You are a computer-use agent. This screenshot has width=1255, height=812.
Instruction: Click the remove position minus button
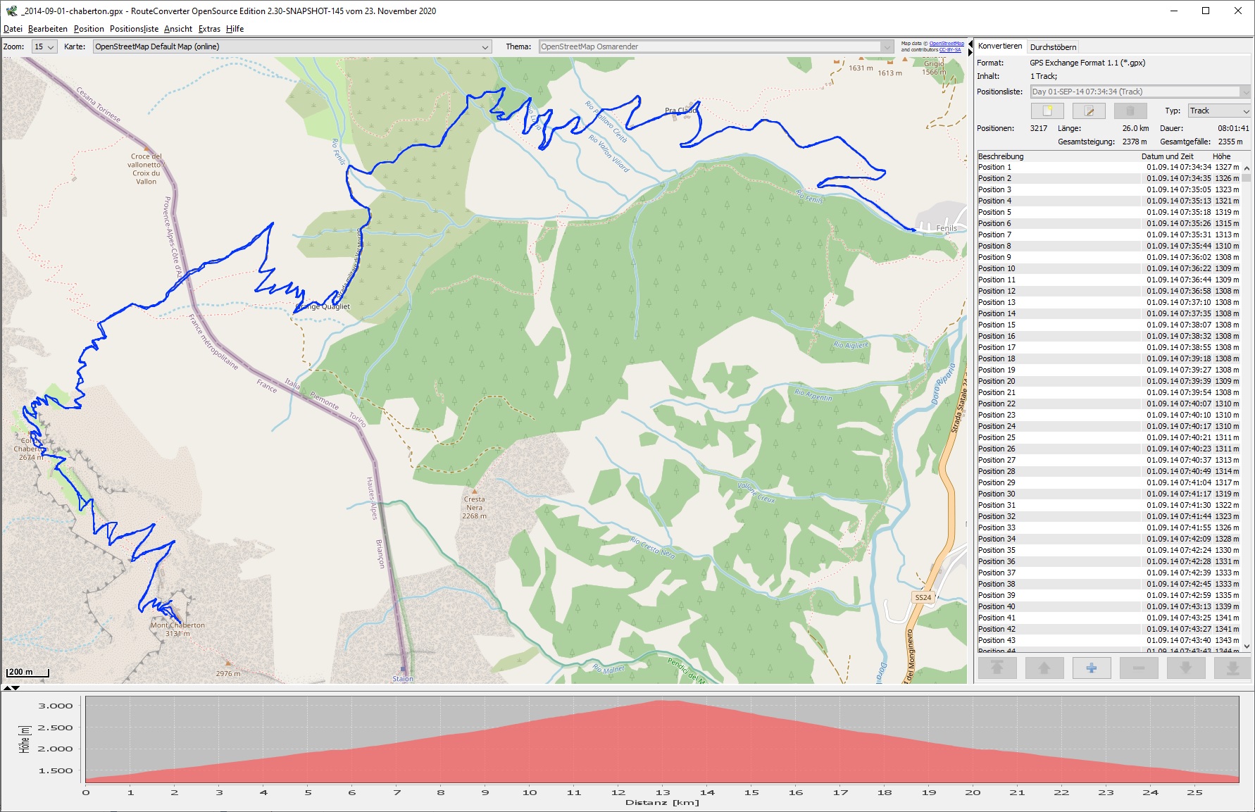[1138, 668]
